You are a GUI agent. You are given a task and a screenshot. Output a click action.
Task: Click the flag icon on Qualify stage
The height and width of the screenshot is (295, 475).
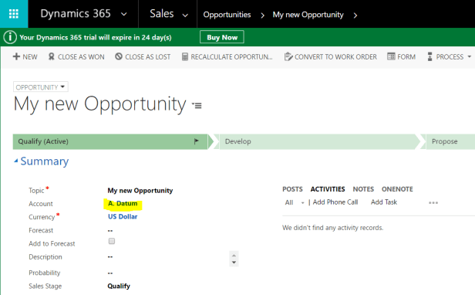click(x=197, y=141)
